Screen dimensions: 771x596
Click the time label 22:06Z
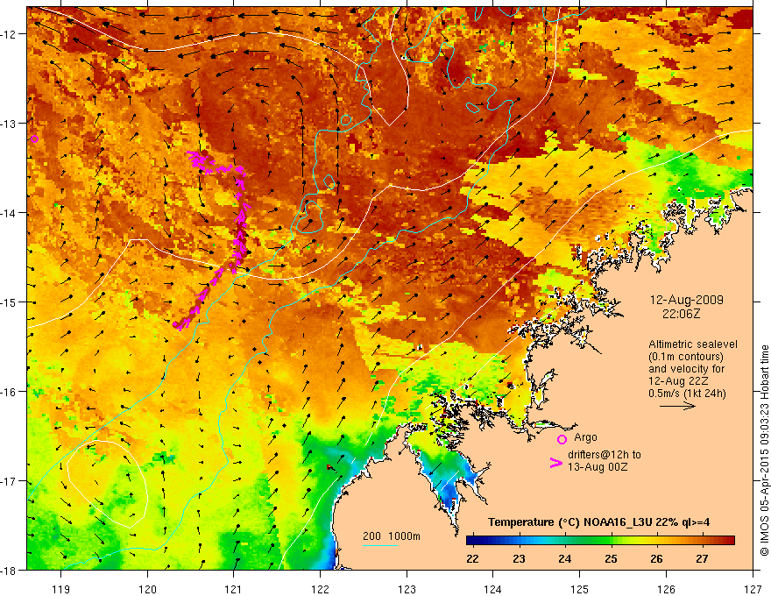[681, 313]
